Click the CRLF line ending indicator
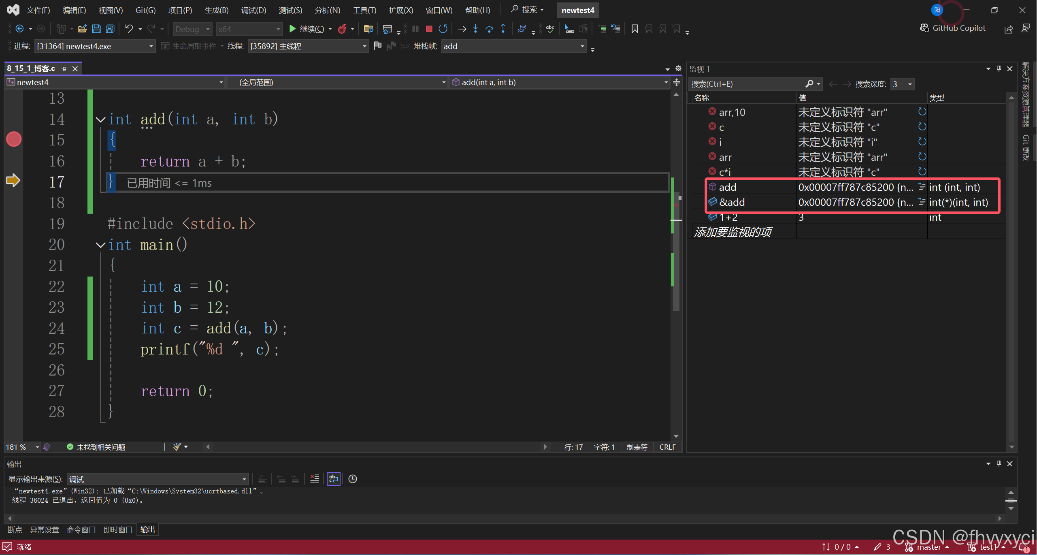The height and width of the screenshot is (555, 1037). coord(667,447)
